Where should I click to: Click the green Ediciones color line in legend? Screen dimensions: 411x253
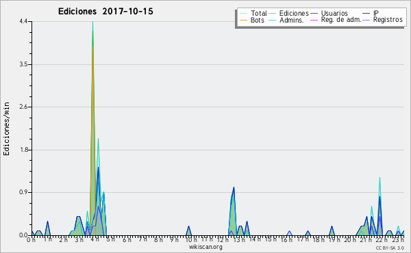[273, 13]
